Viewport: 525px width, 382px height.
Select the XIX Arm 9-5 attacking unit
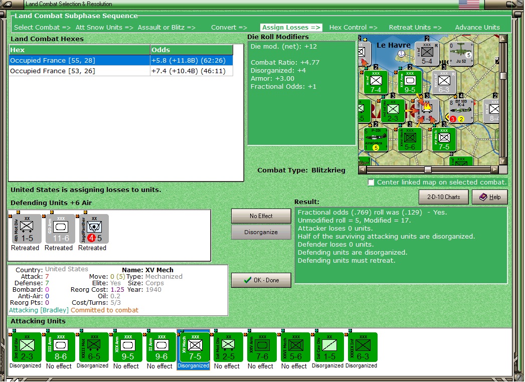[x=128, y=347]
